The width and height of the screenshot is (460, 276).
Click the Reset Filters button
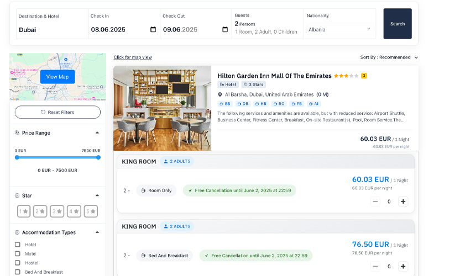(57, 112)
